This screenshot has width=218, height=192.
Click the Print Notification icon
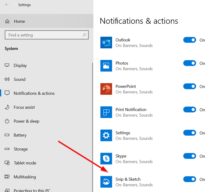[106, 112]
